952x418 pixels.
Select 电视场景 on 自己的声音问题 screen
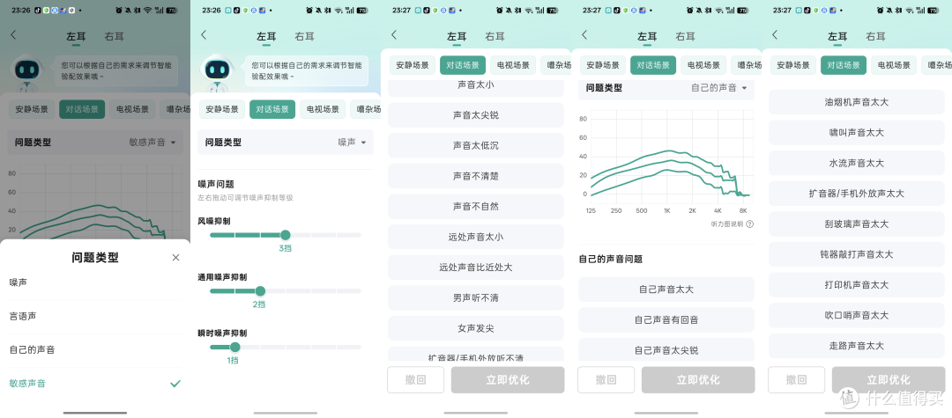click(x=703, y=65)
